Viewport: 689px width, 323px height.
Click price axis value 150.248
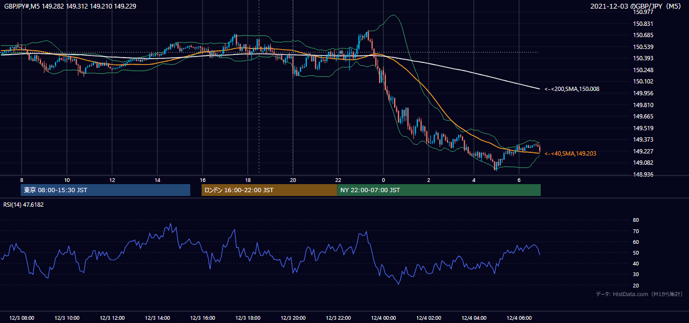click(x=644, y=70)
